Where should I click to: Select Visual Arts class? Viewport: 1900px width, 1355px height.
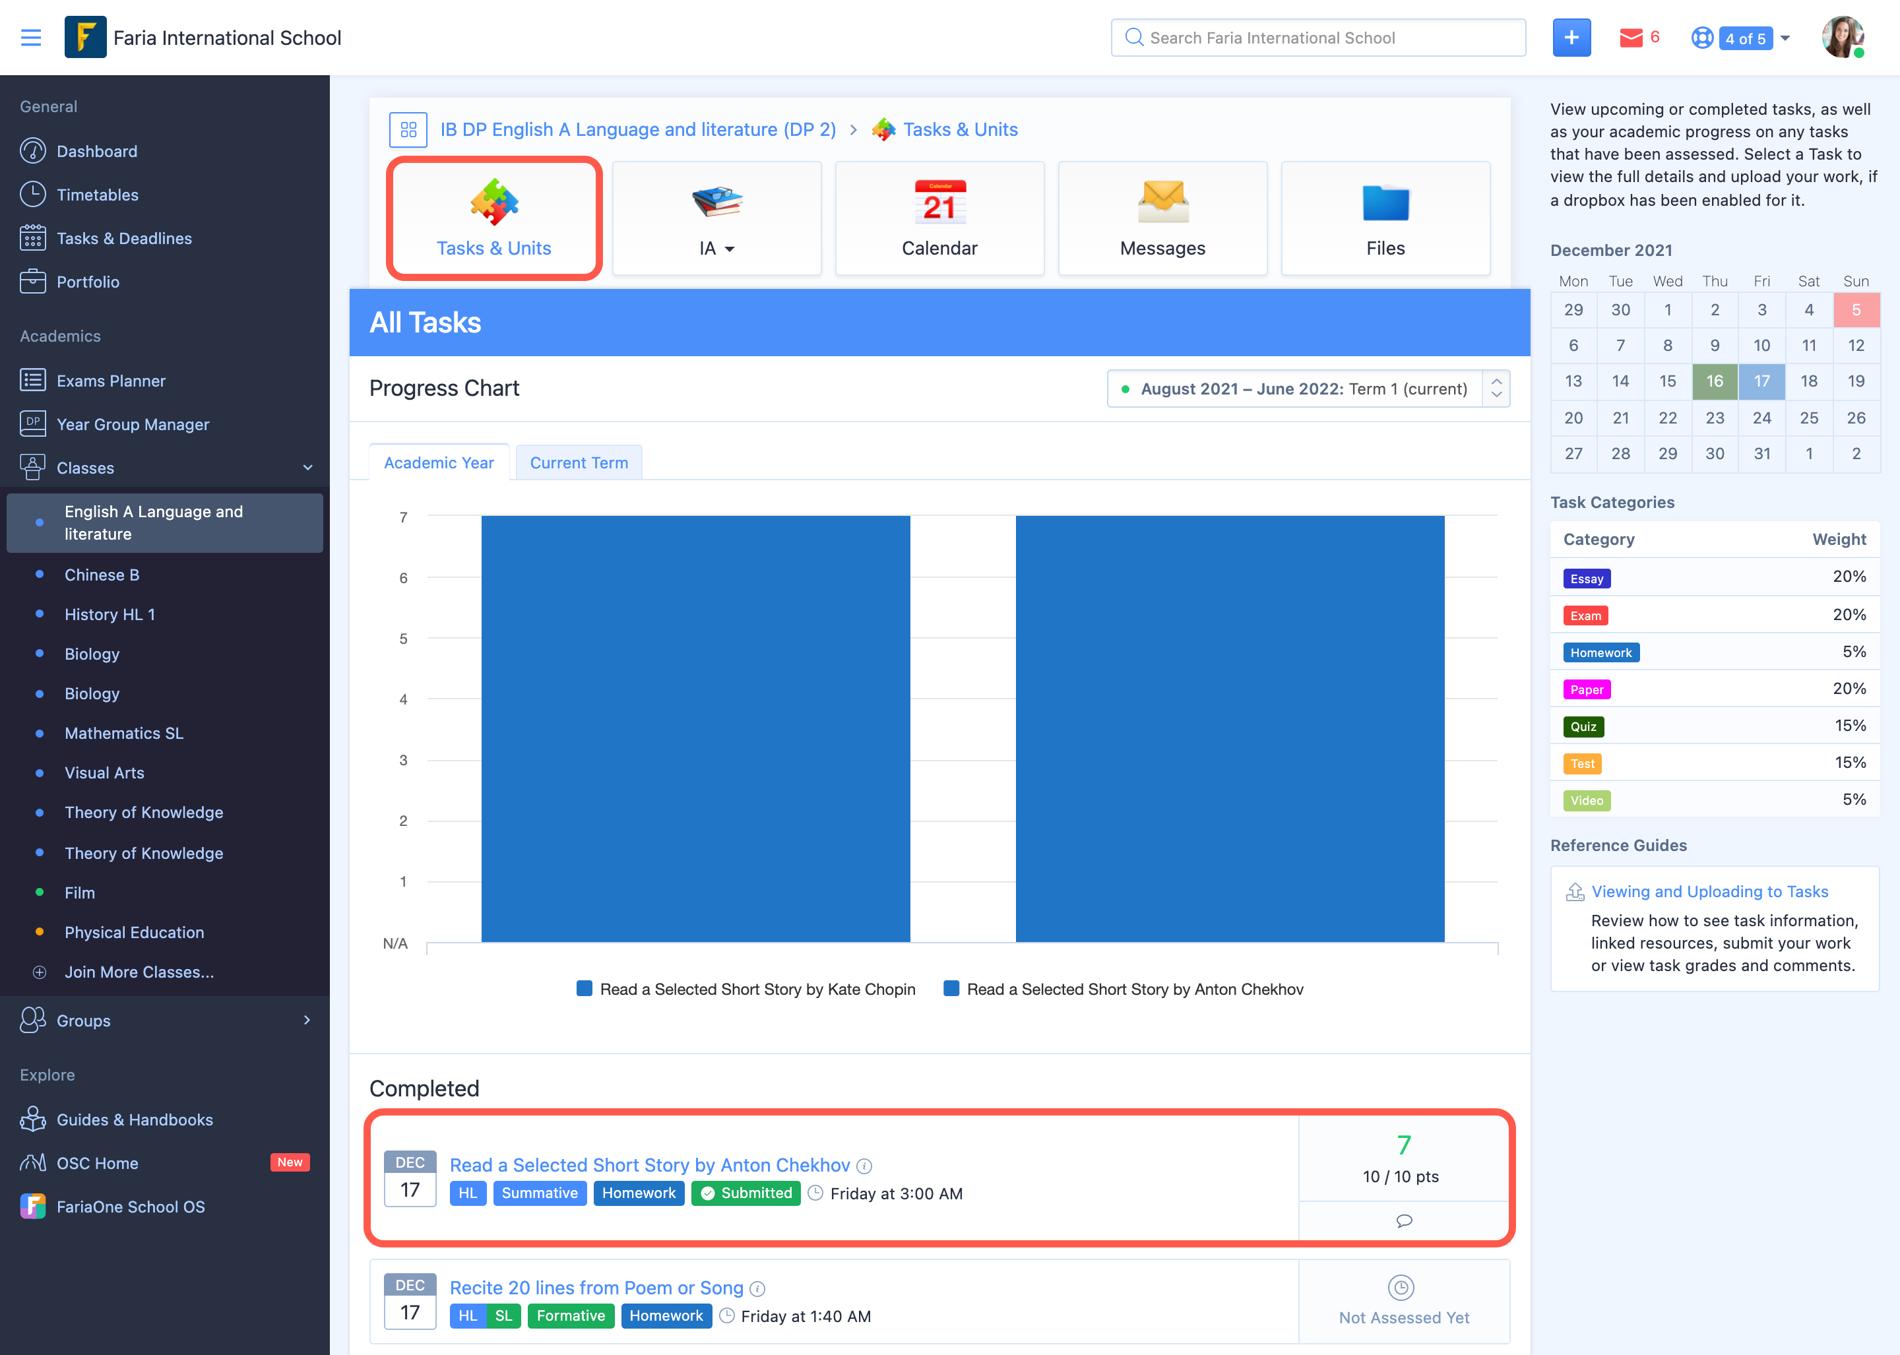pyautogui.click(x=104, y=772)
